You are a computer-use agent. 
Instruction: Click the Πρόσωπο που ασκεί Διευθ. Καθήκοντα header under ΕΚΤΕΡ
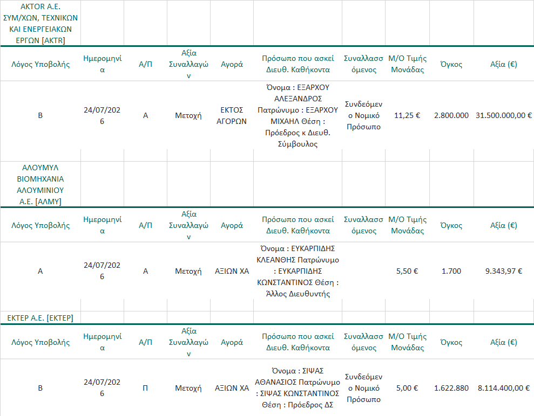pyautogui.click(x=298, y=342)
